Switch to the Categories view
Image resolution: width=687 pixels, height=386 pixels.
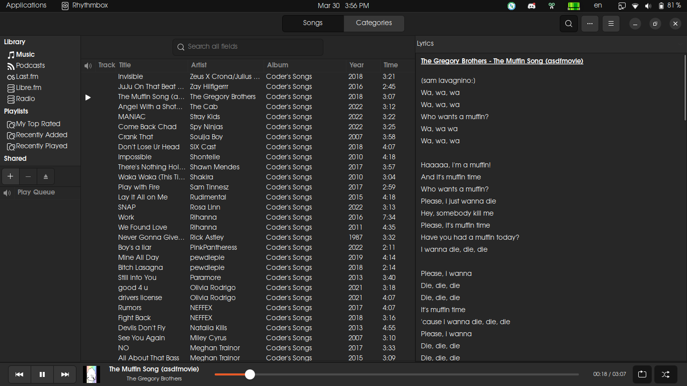pyautogui.click(x=374, y=23)
